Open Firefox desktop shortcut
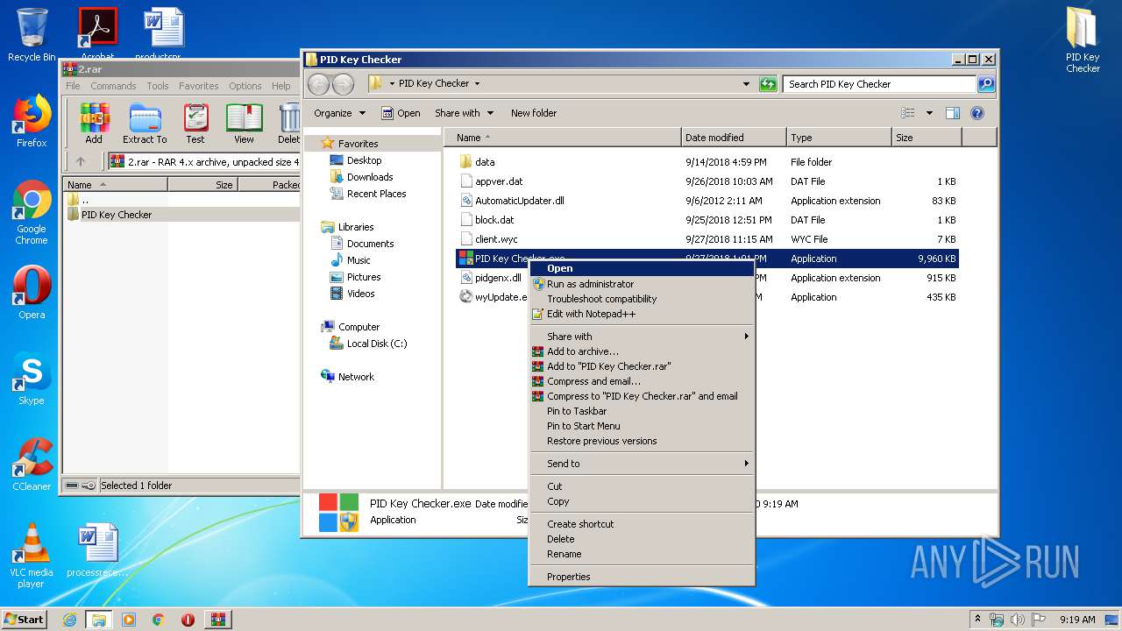The width and height of the screenshot is (1122, 631). [32, 122]
